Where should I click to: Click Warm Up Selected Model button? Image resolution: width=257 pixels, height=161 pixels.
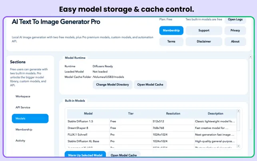click(x=85, y=155)
